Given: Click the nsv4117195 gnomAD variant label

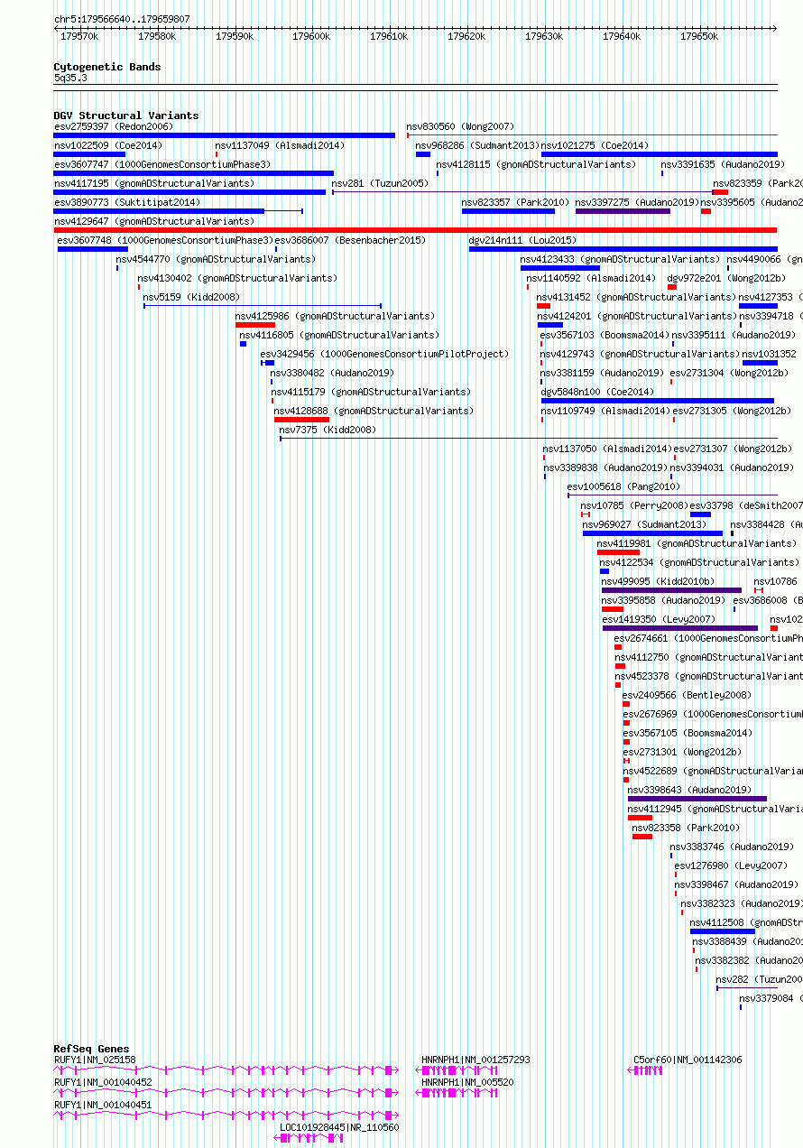Looking at the screenshot, I should [154, 183].
